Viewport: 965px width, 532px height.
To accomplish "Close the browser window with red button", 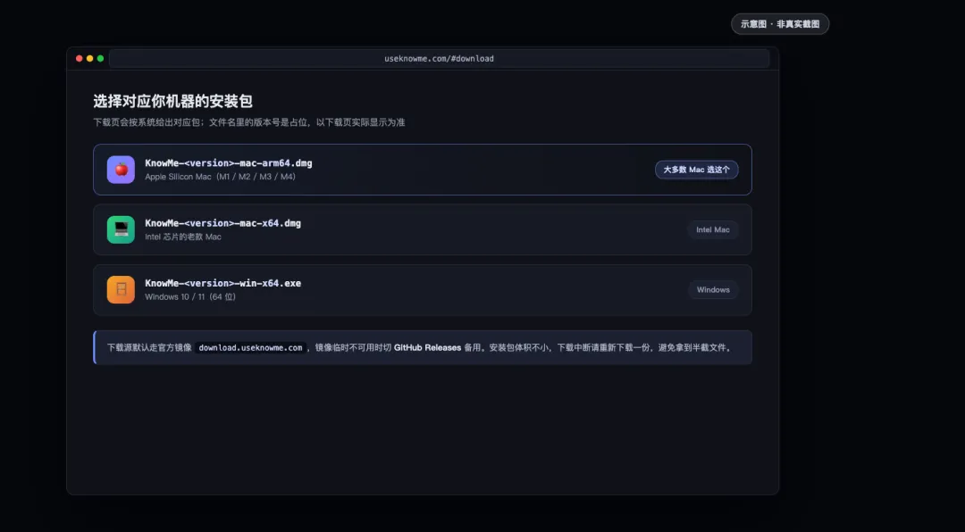I will tap(80, 58).
